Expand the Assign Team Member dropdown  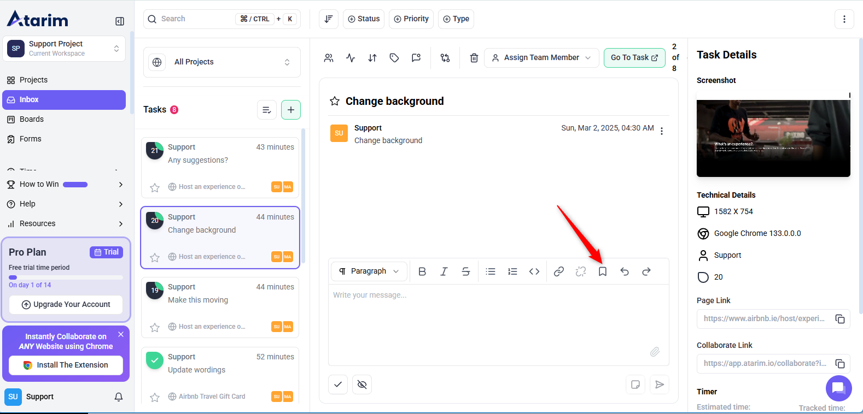[x=541, y=58]
